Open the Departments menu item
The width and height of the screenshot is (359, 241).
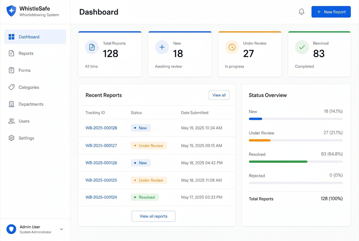click(35, 104)
